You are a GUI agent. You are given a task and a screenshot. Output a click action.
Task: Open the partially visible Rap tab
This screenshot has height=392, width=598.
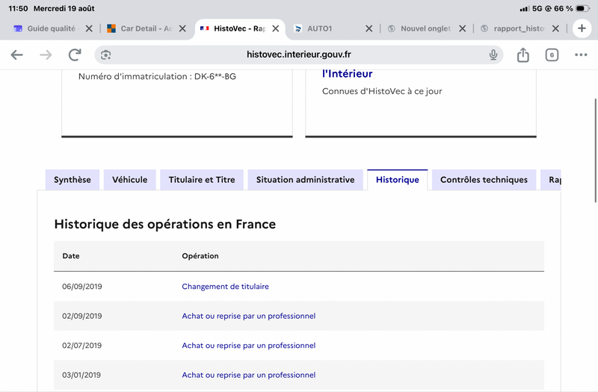(551, 180)
